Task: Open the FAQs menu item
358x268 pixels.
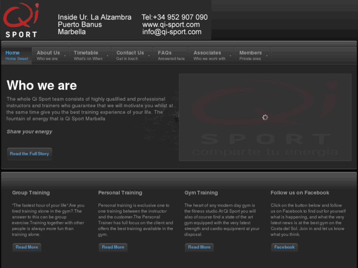Action: 171,56
